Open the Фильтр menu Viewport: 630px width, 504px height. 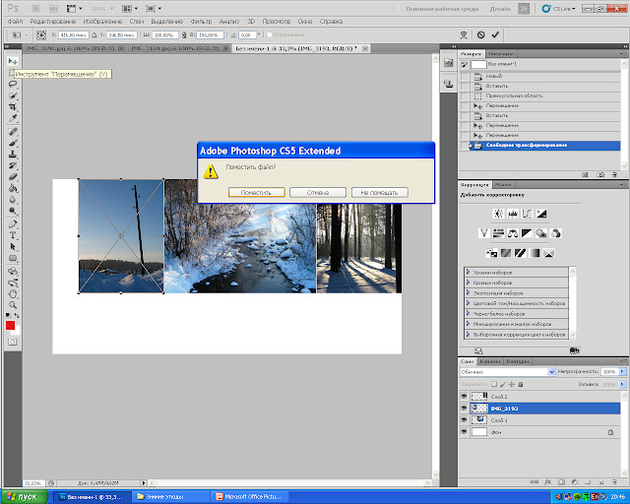tap(201, 22)
